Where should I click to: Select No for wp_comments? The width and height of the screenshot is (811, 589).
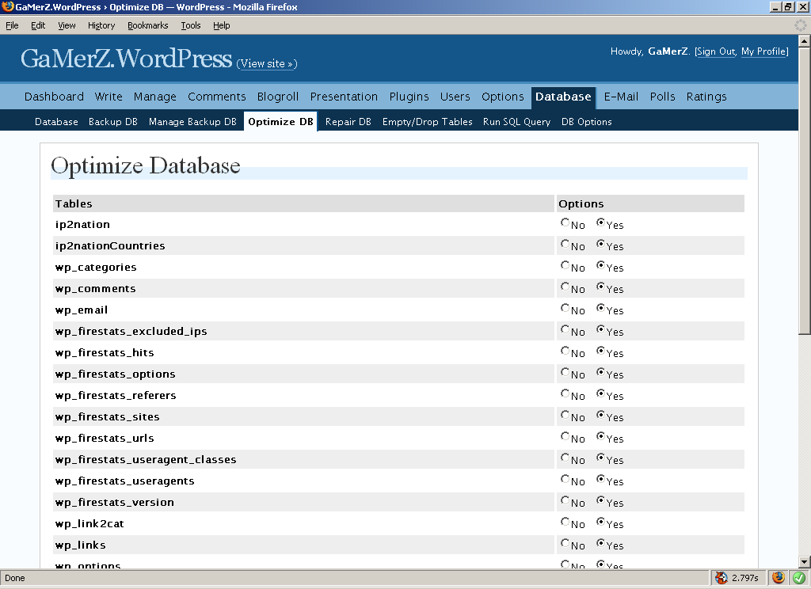click(x=565, y=287)
